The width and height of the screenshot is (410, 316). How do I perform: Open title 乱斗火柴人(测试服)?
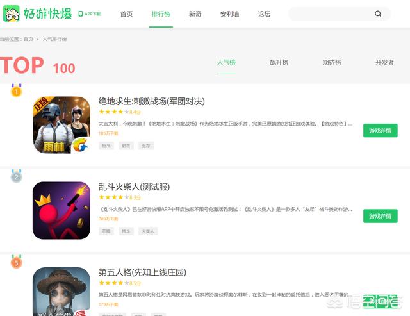click(134, 187)
